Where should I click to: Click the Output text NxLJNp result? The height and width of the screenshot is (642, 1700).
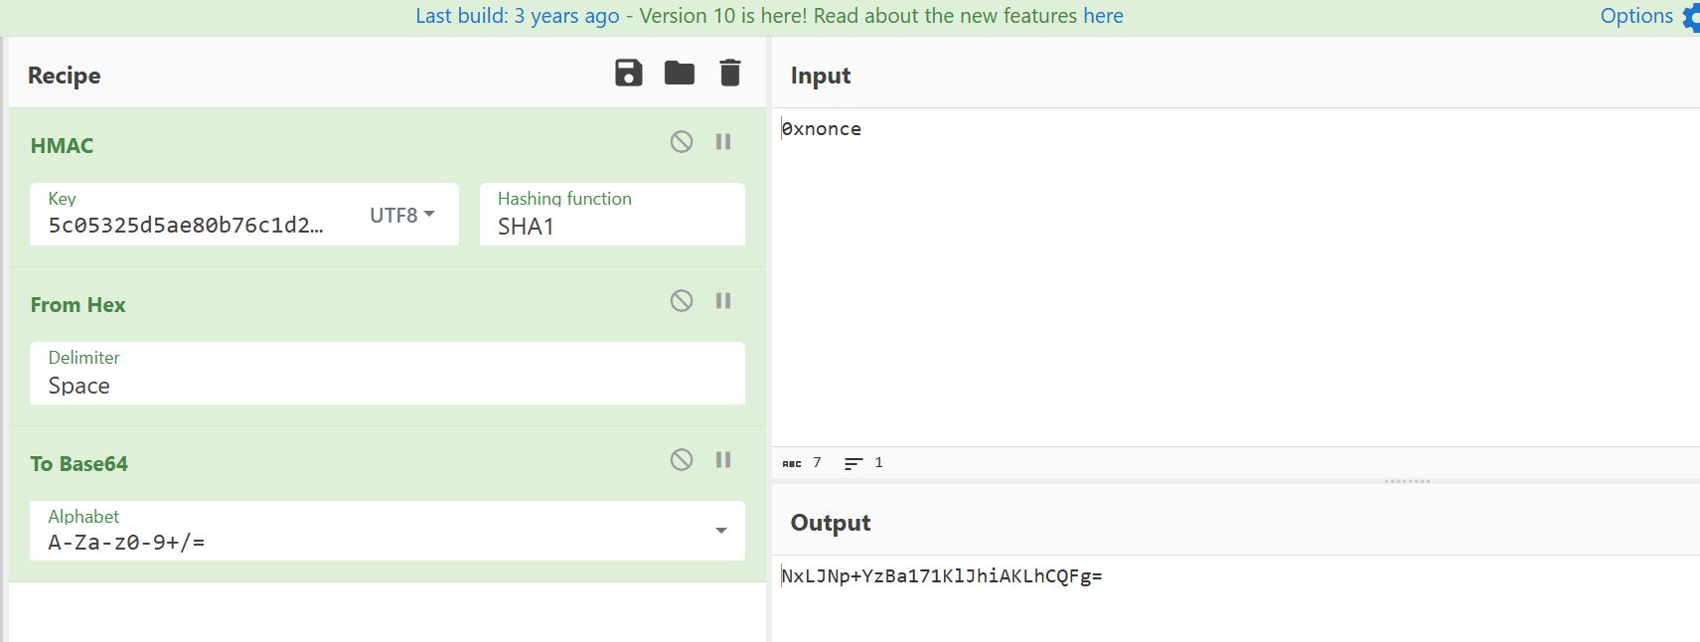click(941, 576)
